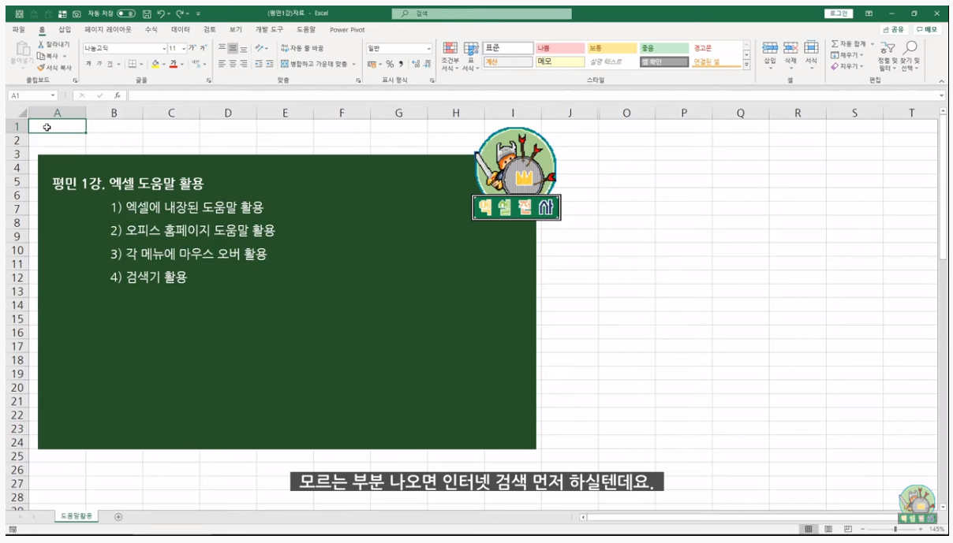Viewport: 953px width, 543px height.
Task: Toggle center horizontal alignment
Action: 234,64
